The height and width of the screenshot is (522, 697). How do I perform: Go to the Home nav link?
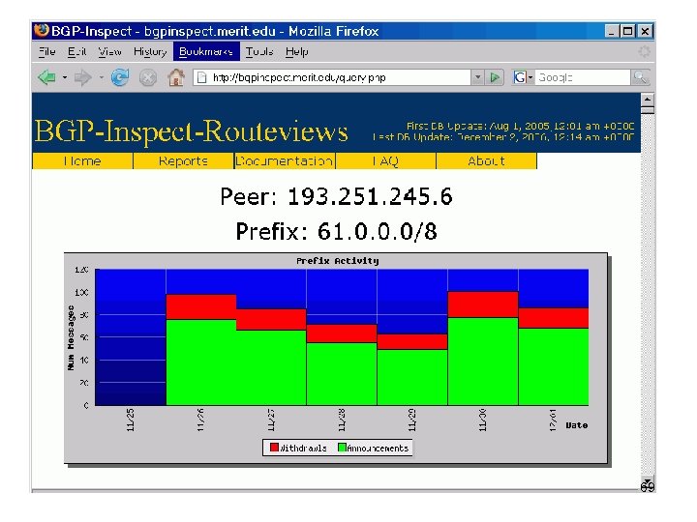82,160
